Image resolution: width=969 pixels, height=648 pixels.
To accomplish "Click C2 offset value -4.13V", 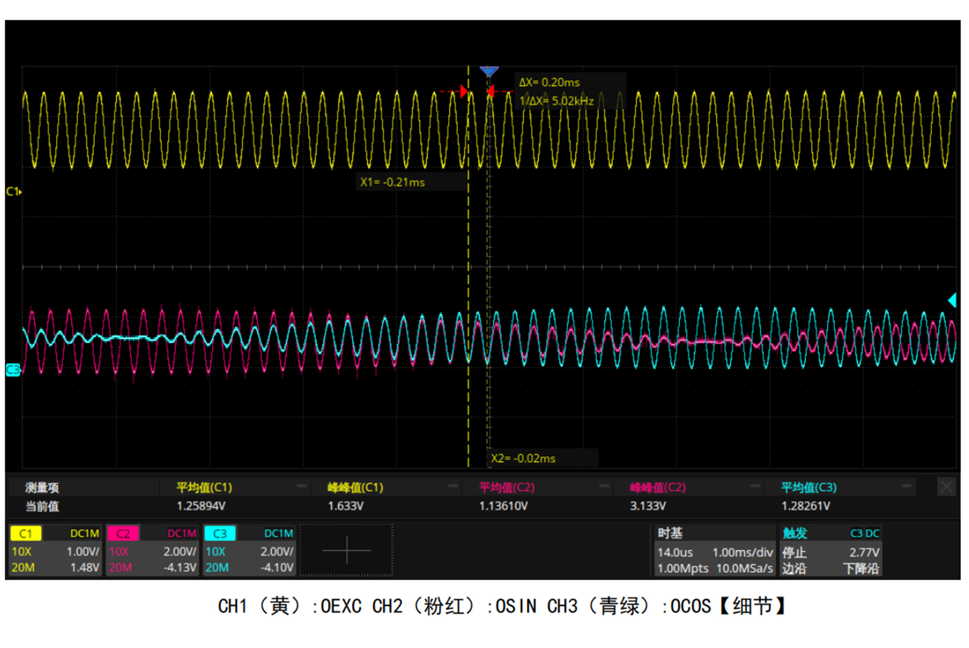I will (180, 568).
